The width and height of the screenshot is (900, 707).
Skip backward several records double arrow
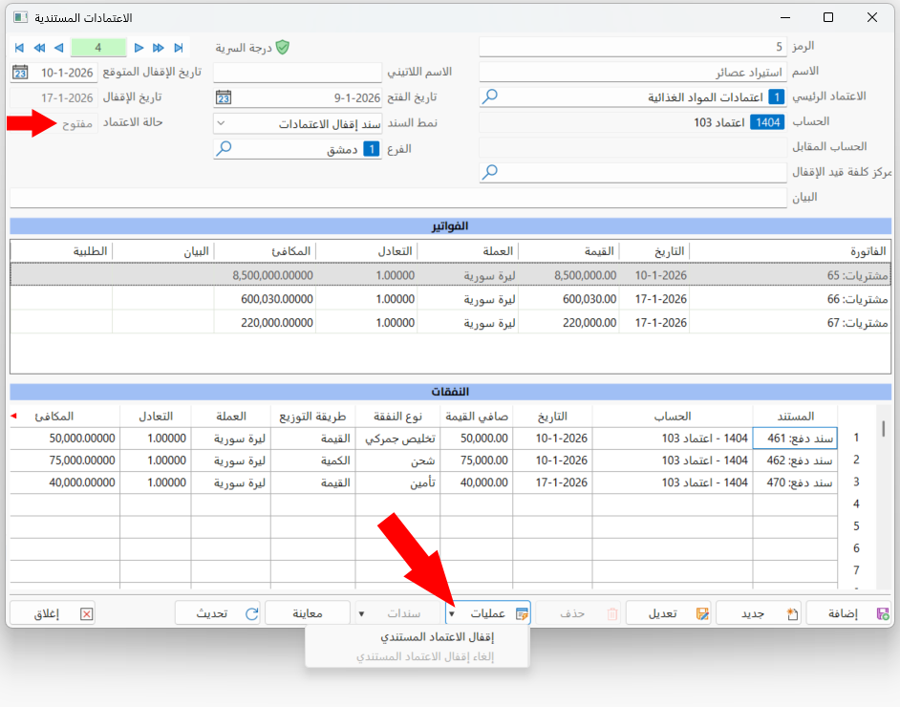click(x=39, y=48)
